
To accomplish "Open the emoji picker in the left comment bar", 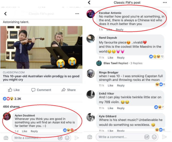I will (x=67, y=138).
